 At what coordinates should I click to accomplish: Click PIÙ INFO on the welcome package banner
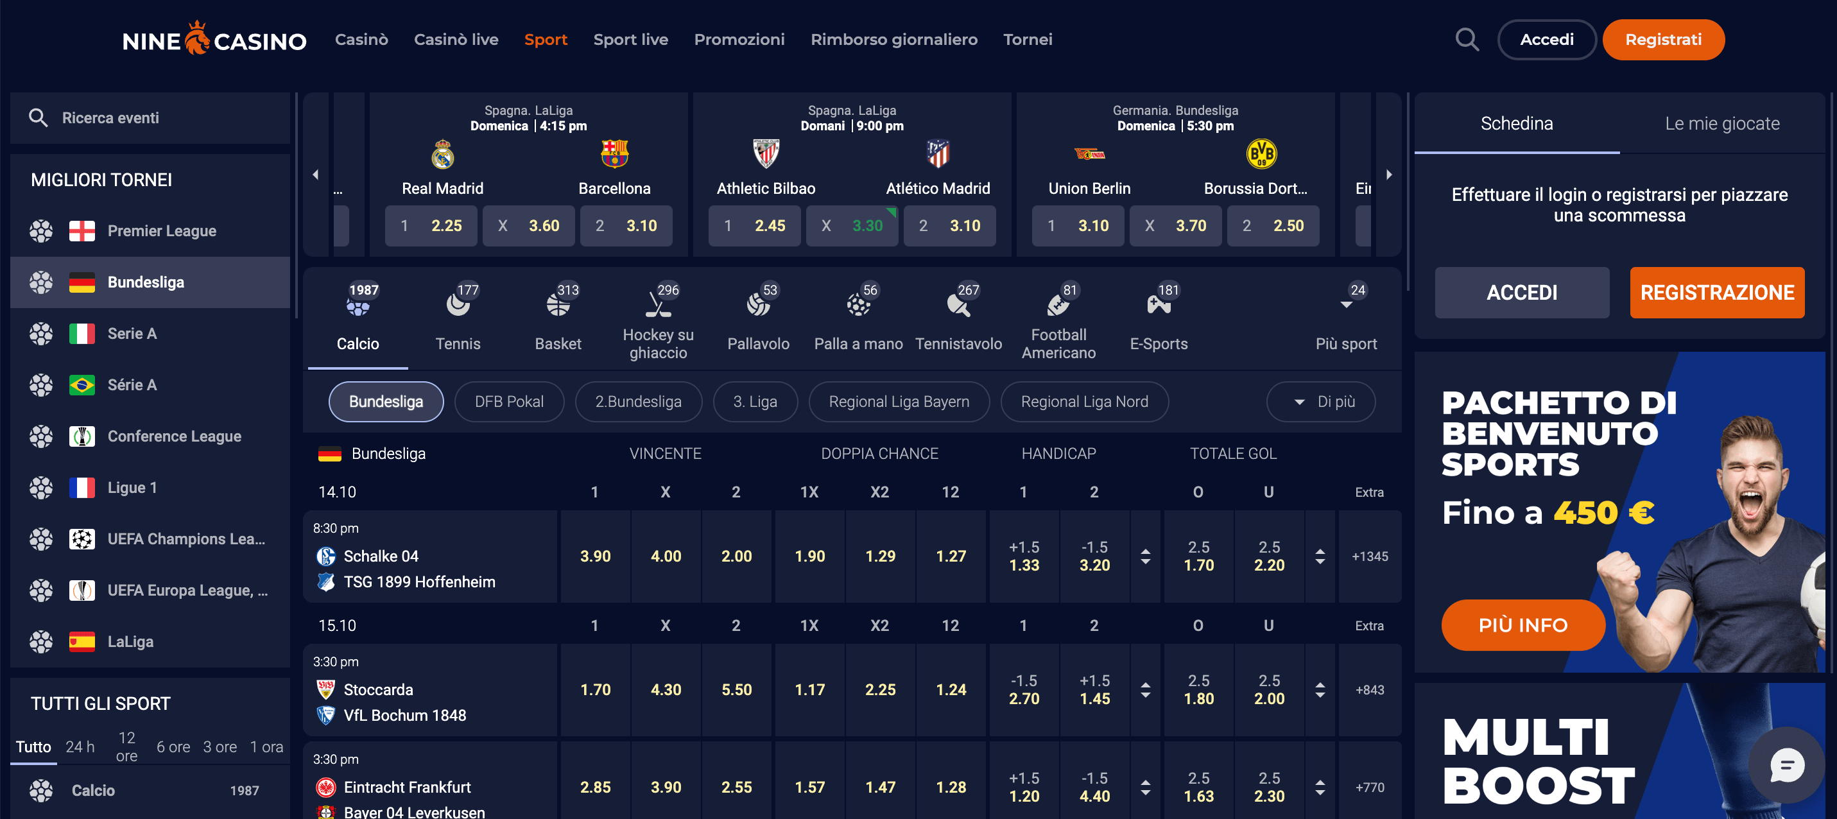[x=1522, y=625]
